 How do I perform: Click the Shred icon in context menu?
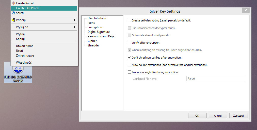(13, 13)
